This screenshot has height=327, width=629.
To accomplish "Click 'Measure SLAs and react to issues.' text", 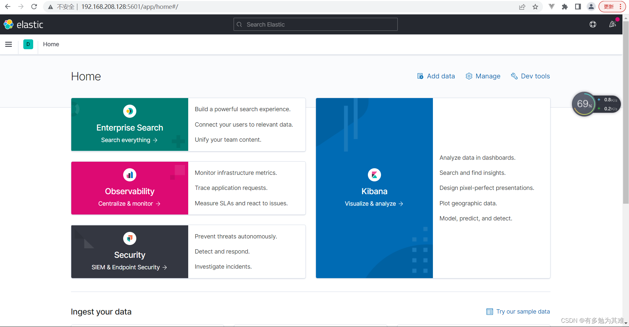I will 241,203.
